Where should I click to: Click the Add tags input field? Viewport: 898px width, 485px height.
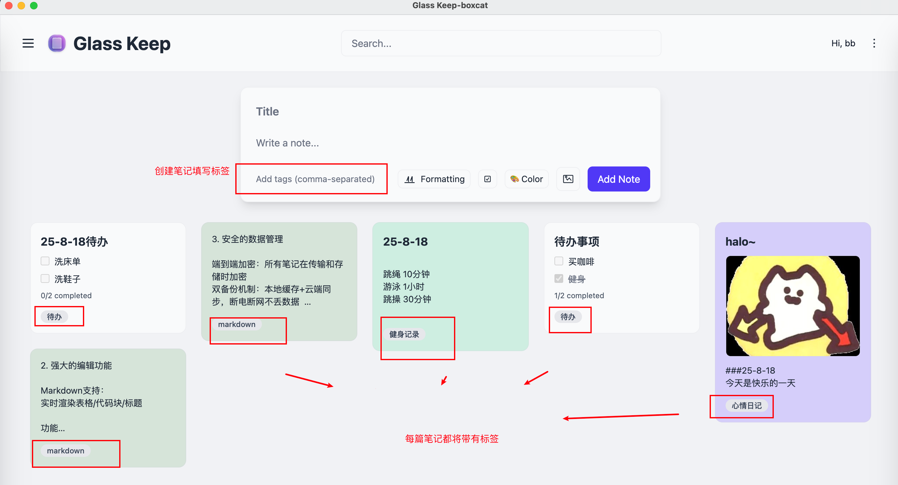[x=315, y=179]
